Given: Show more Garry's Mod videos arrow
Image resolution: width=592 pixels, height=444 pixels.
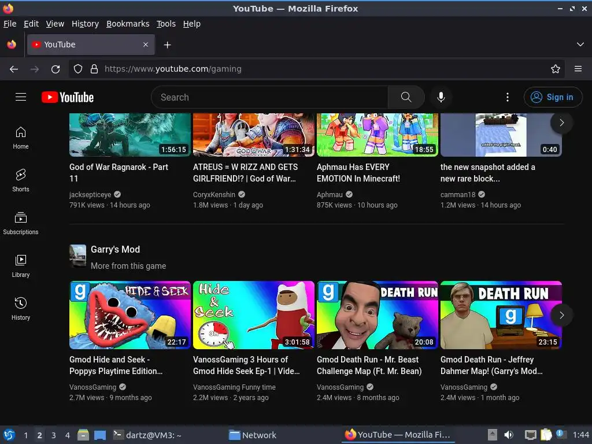Looking at the screenshot, I should [561, 315].
